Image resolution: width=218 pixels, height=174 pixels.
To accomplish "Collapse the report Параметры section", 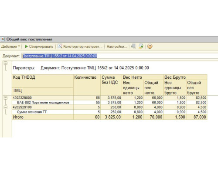I will coord(6,63).
